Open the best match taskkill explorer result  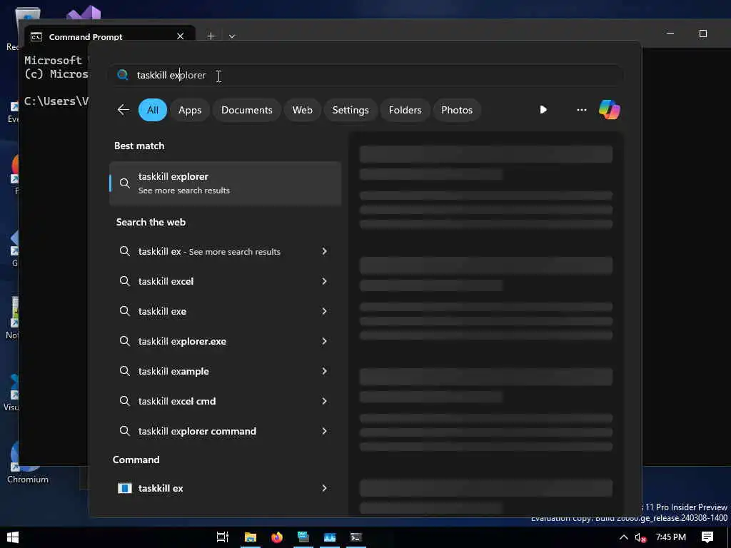pos(225,183)
